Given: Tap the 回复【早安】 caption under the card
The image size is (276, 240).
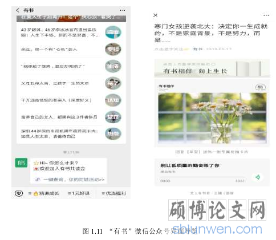Looking at the screenshot, I should tap(212, 152).
